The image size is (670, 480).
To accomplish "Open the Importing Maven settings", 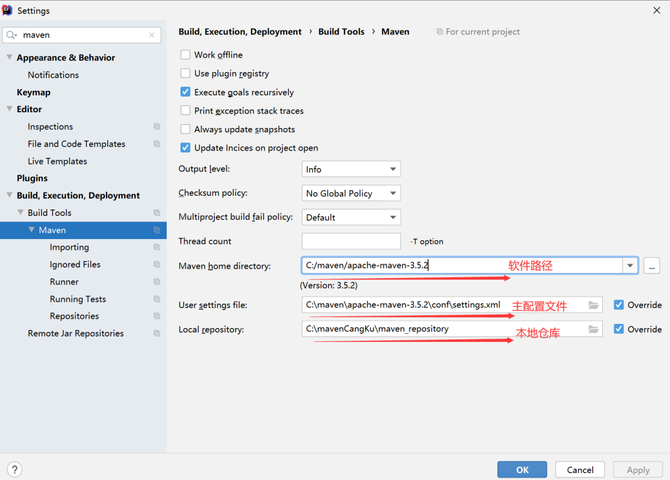I will (x=69, y=247).
